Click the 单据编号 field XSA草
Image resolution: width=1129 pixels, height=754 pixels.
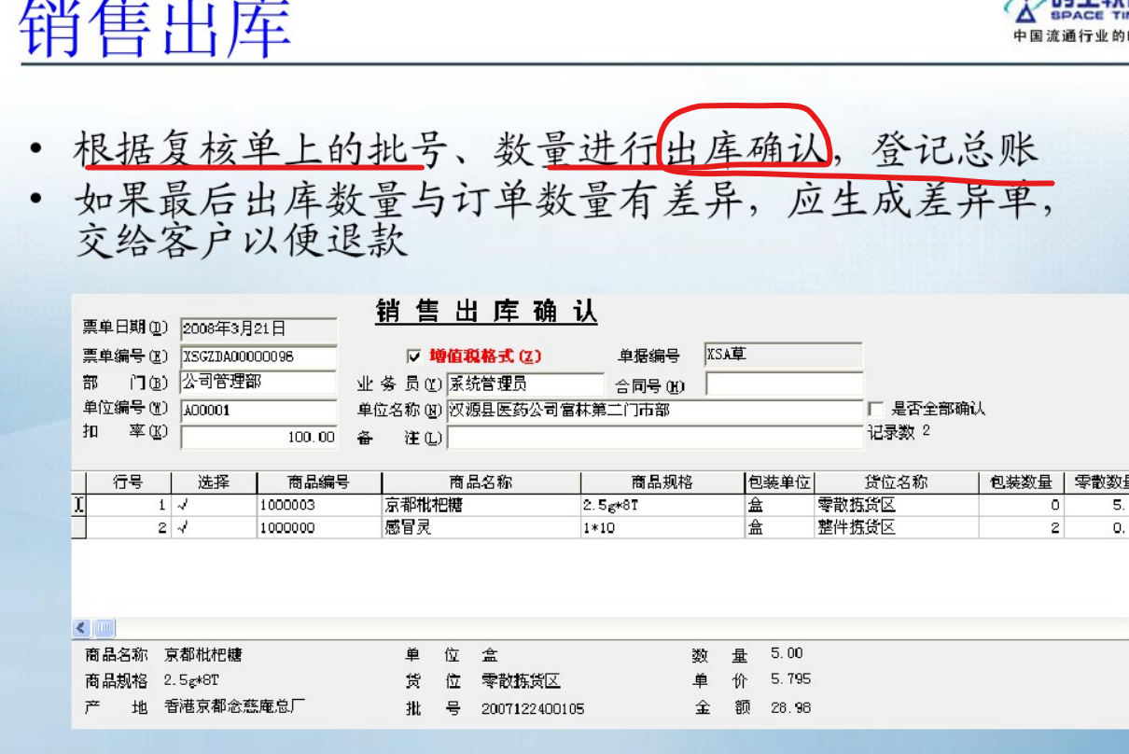(x=784, y=355)
